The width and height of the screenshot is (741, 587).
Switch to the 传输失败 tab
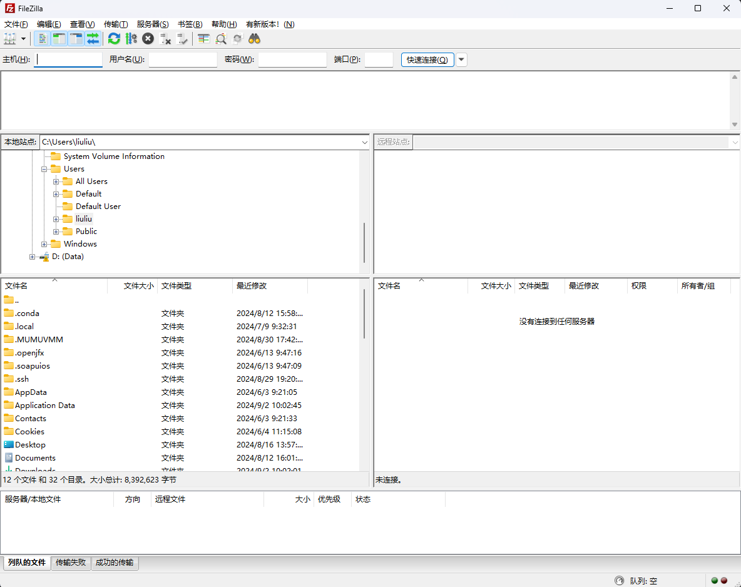click(x=71, y=563)
